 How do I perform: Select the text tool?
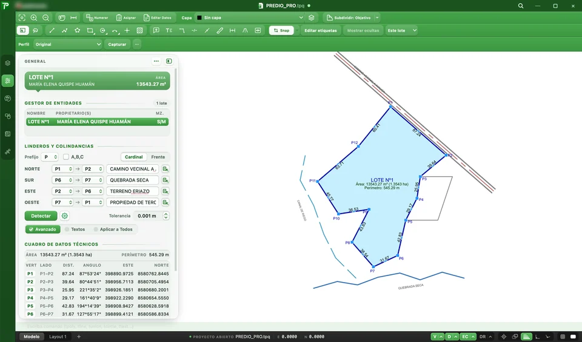(x=169, y=30)
